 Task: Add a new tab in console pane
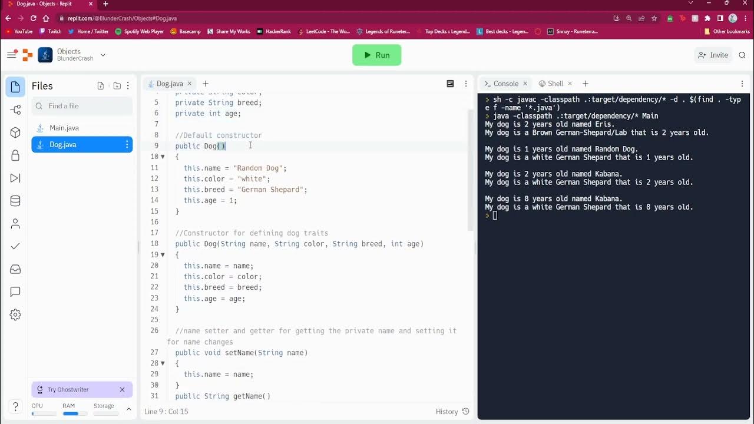point(586,84)
